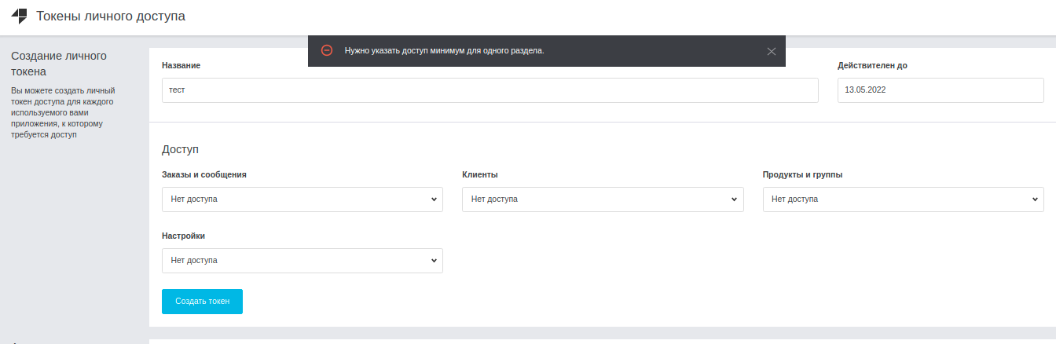Click the Продукты и группы label
Viewport: 1056px width, 344px height.
[x=802, y=174]
